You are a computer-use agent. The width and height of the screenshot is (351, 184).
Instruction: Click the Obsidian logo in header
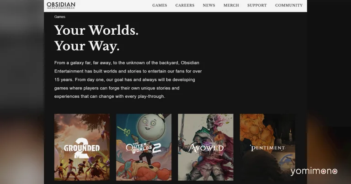tap(61, 5)
